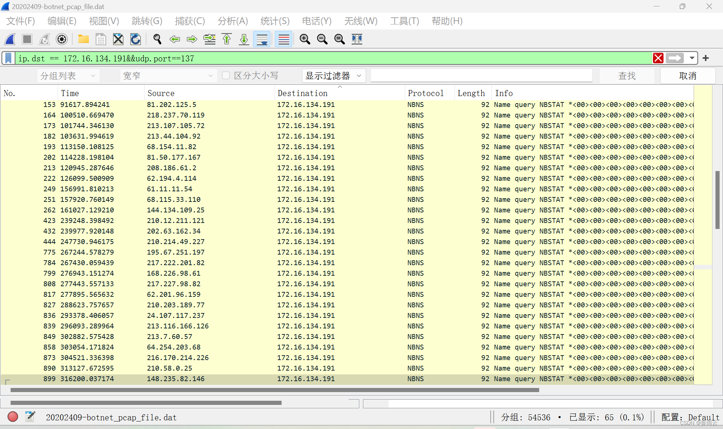The width and height of the screenshot is (723, 429).
Task: Click the find search text field
Action: coord(481,75)
